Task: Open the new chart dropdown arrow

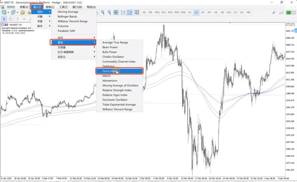Action: pyautogui.click(x=8, y=12)
